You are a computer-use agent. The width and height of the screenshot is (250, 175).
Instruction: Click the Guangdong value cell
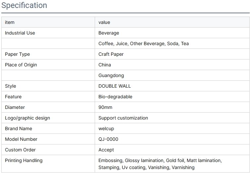[172, 75]
